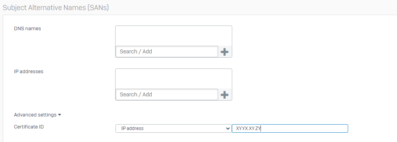Click the Subject Alternative Names (SANs) heading
This screenshot has height=142, width=397.
click(x=56, y=8)
